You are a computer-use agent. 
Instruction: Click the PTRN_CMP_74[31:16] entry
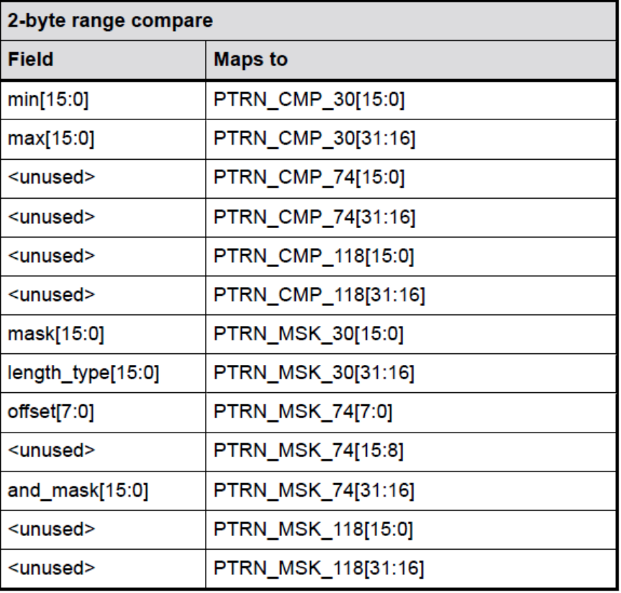point(314,215)
